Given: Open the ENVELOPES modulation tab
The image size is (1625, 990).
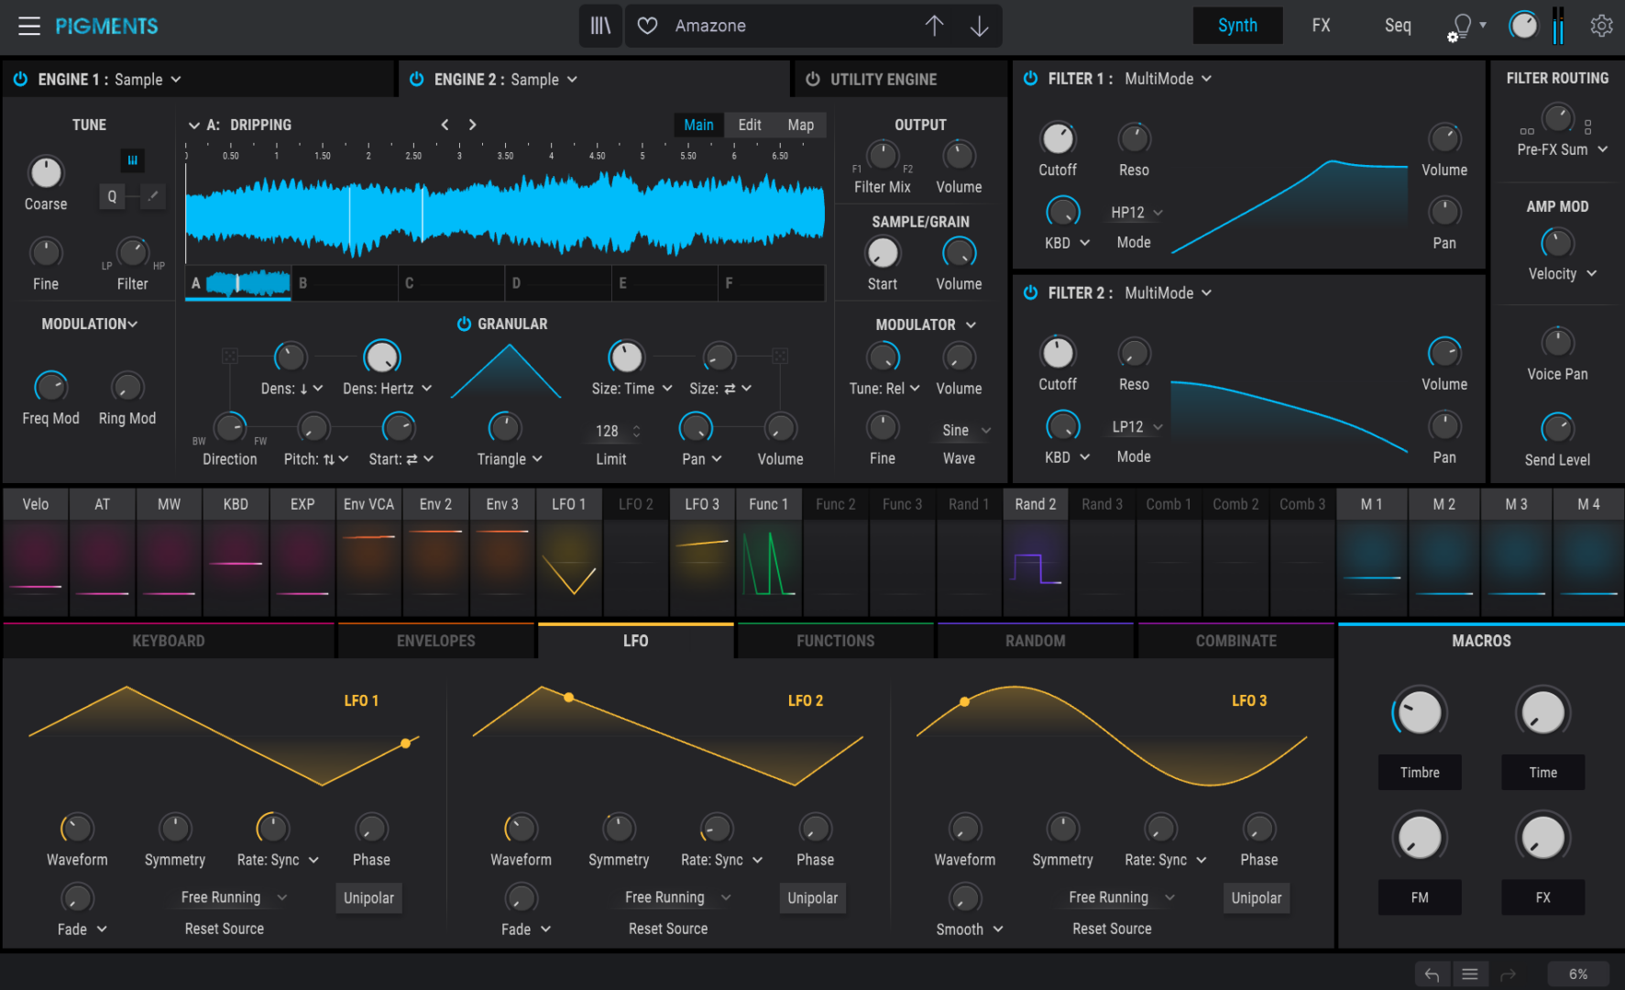Looking at the screenshot, I should [x=435, y=641].
